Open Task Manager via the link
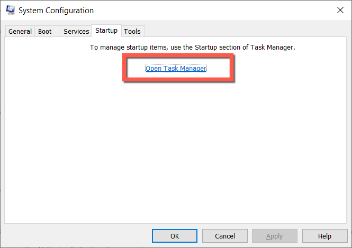Image resolution: width=352 pixels, height=248 pixels. tap(176, 69)
